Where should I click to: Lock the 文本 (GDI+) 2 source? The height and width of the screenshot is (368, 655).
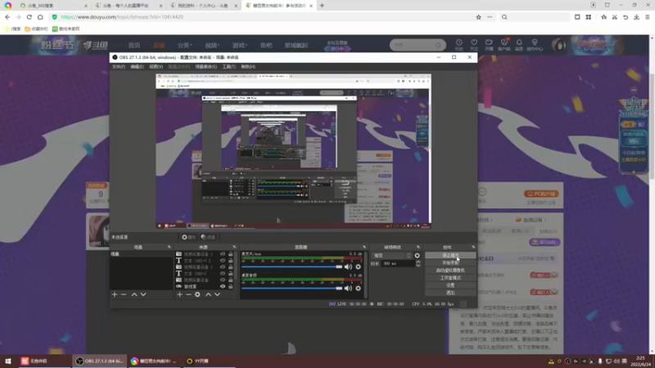(x=231, y=260)
